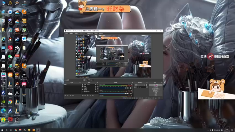Select the OBS Studio desktop shortcut
The height and width of the screenshot is (132, 235).
pyautogui.click(x=17, y=120)
